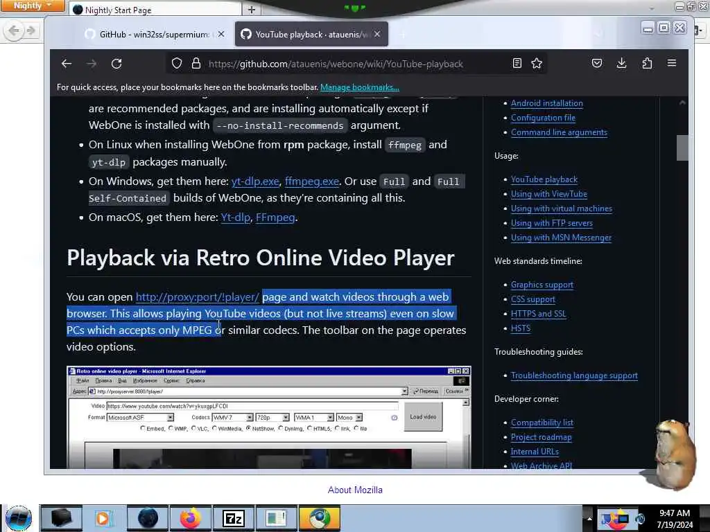Open the HTTPS and SSL link
This screenshot has width=710, height=532.
(x=538, y=314)
